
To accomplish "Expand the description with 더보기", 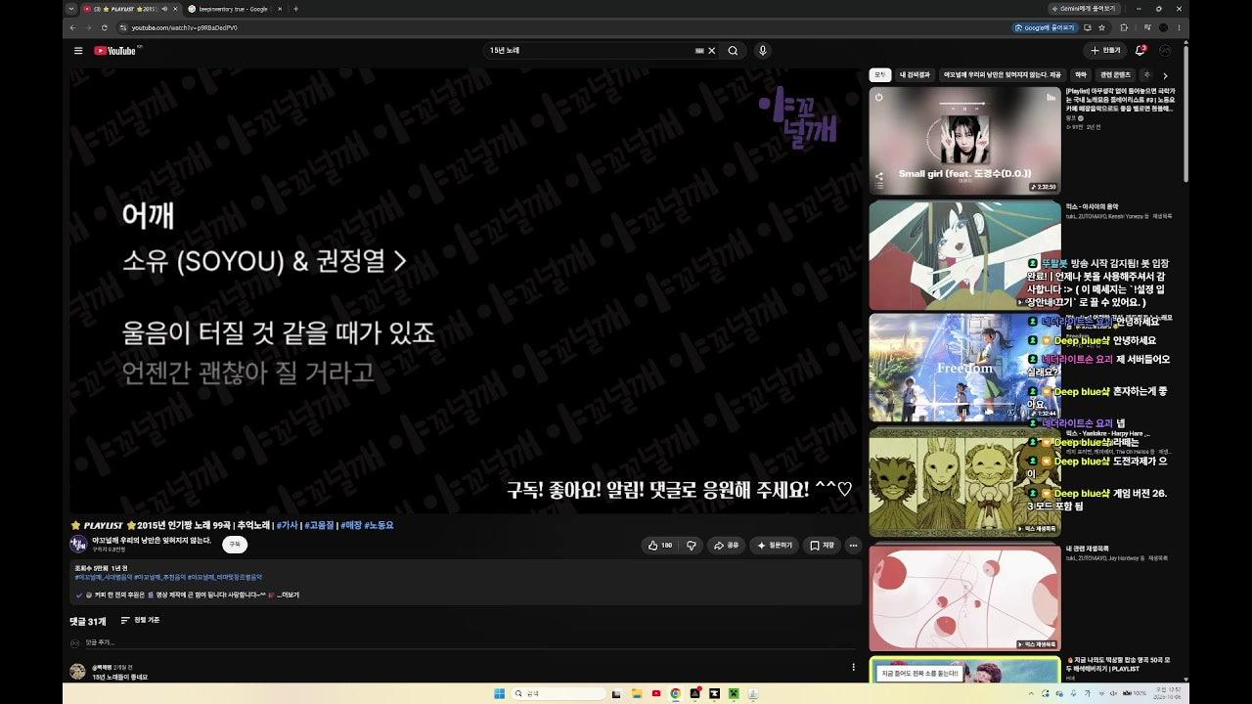I will (288, 594).
